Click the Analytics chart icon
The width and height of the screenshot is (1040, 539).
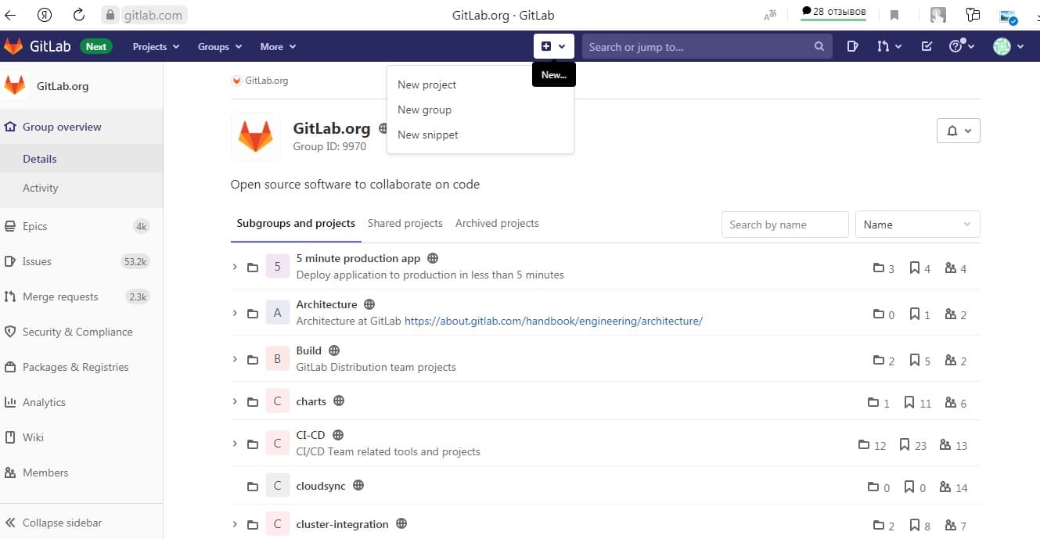click(x=10, y=402)
